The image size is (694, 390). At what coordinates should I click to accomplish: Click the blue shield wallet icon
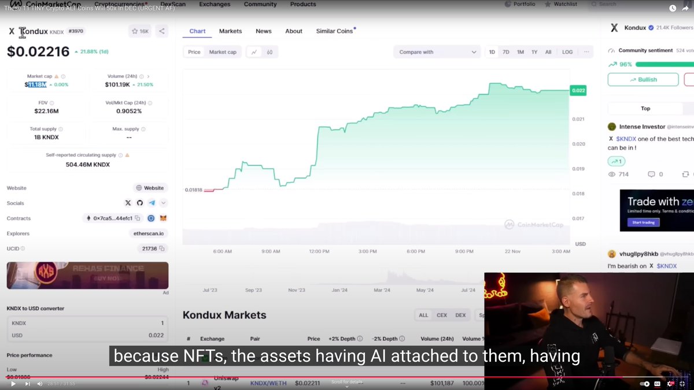(151, 218)
